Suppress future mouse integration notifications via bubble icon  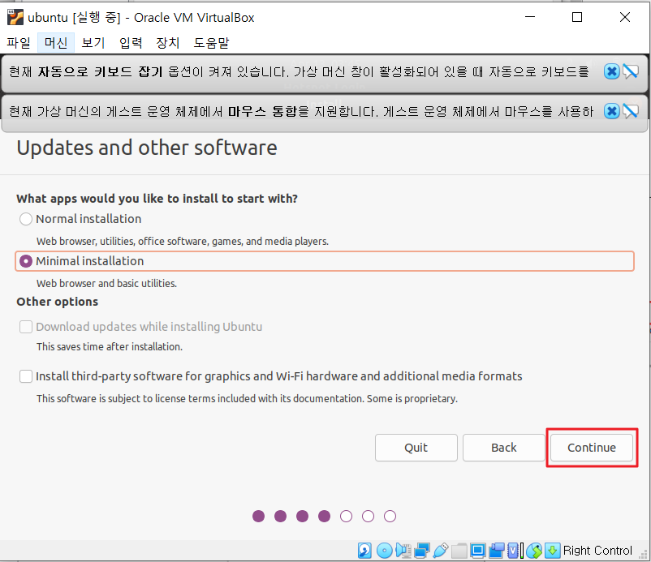coord(630,111)
